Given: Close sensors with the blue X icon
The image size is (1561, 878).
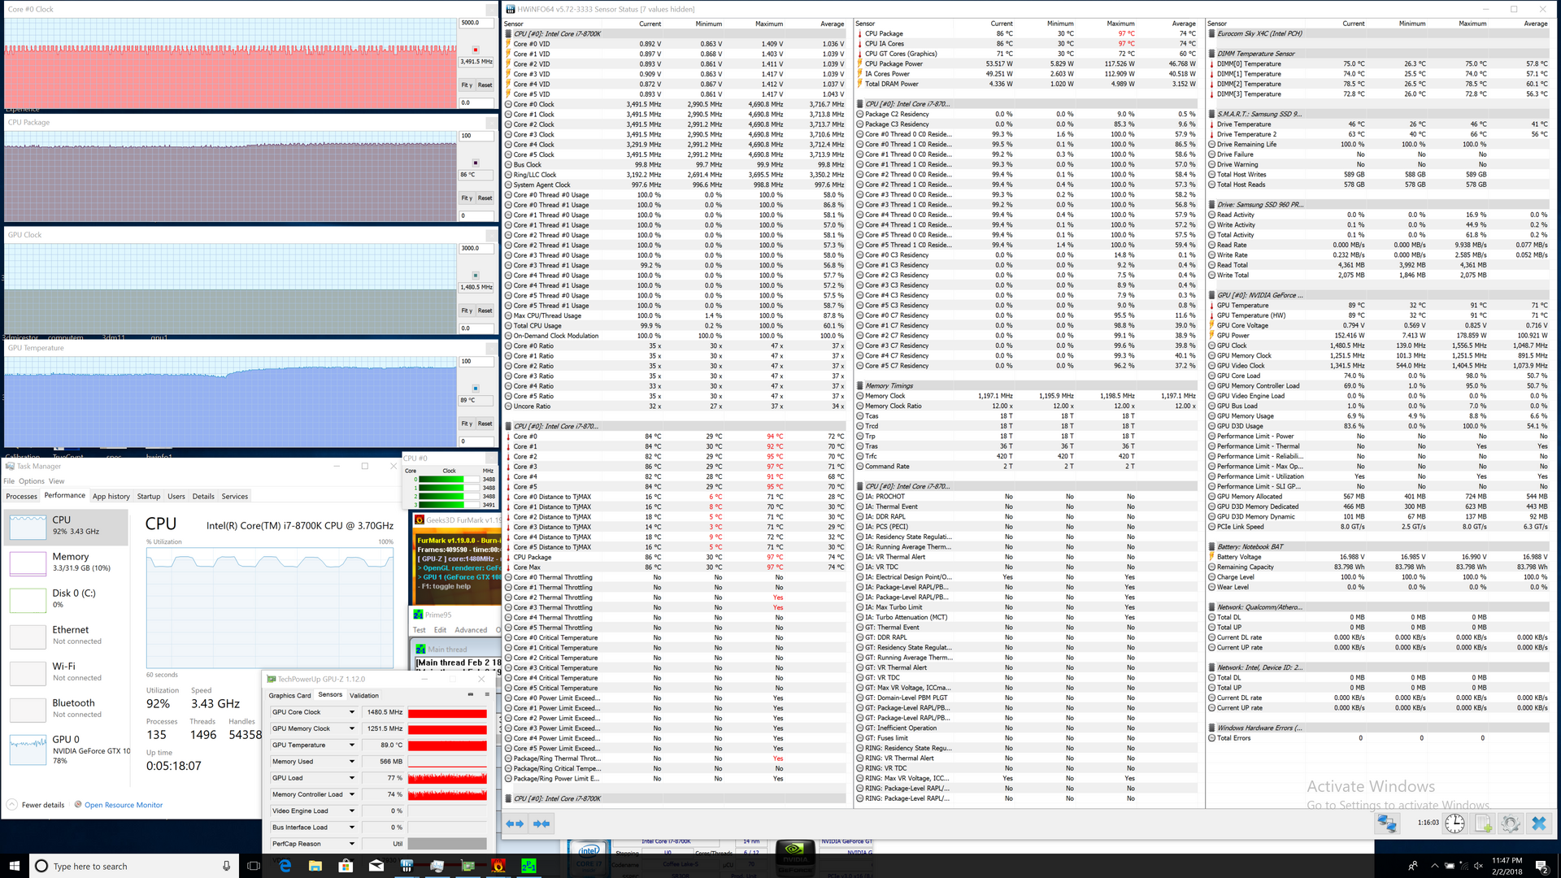Looking at the screenshot, I should 1538,823.
